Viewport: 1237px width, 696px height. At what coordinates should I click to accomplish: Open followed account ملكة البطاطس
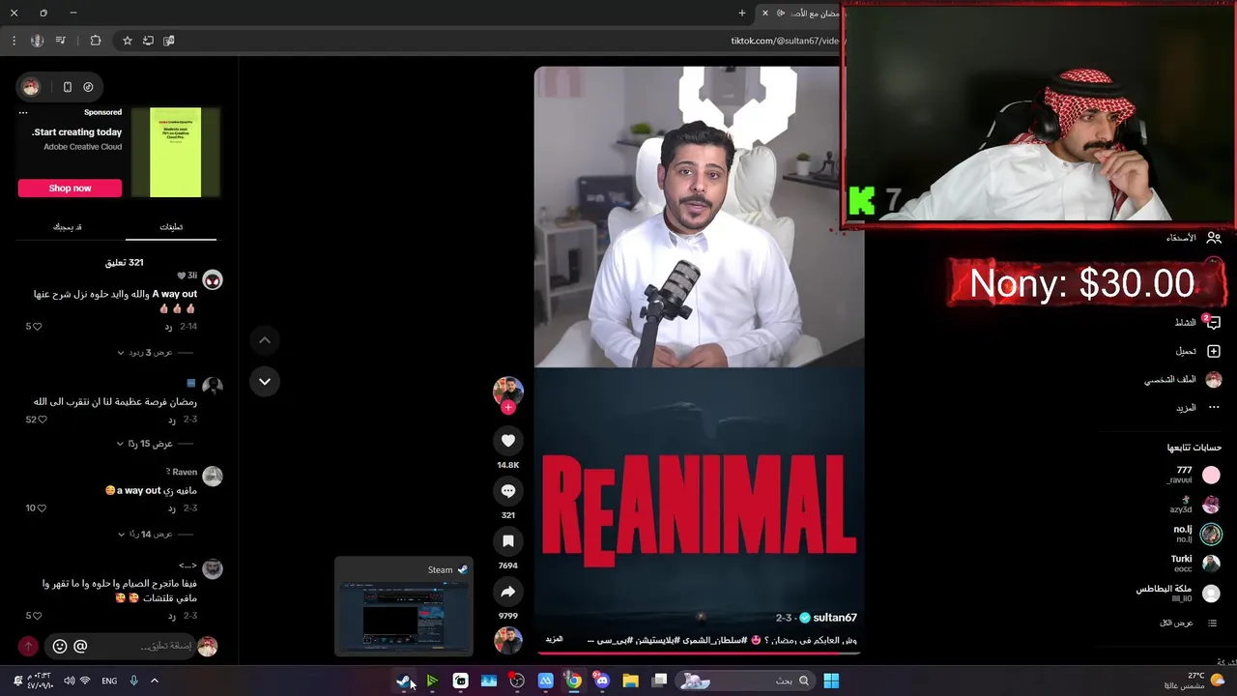click(x=1178, y=593)
